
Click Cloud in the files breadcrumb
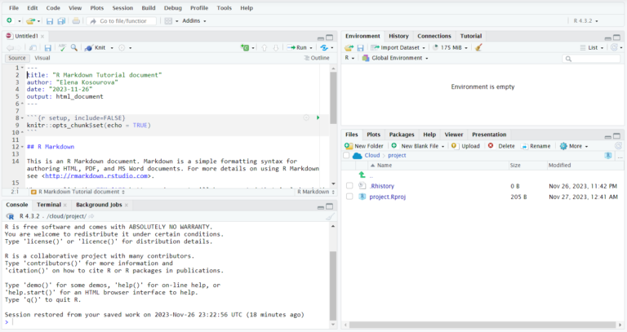[x=372, y=156]
